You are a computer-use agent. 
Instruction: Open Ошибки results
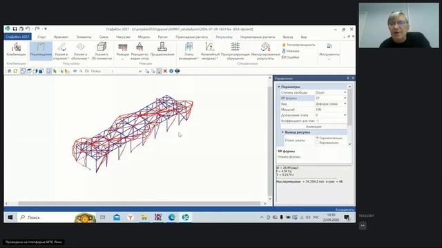pos(290,57)
